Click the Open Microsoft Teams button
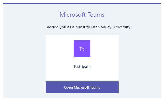Screen dimensions: 162x98 coord(82,87)
